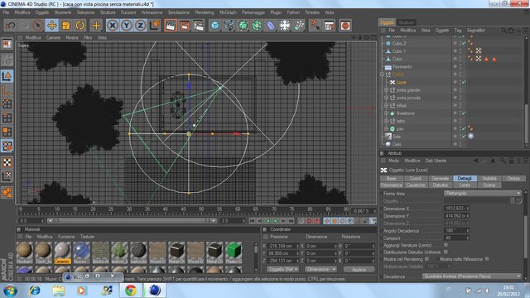This screenshot has height=298, width=530.
Task: Click the Render View clapperboard icon
Action: 171,26
